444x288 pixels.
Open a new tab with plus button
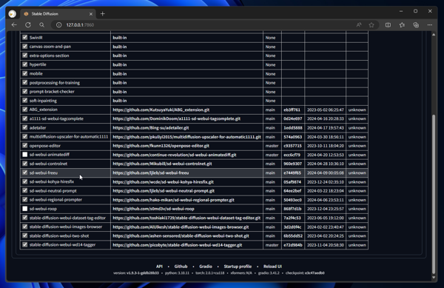103,13
